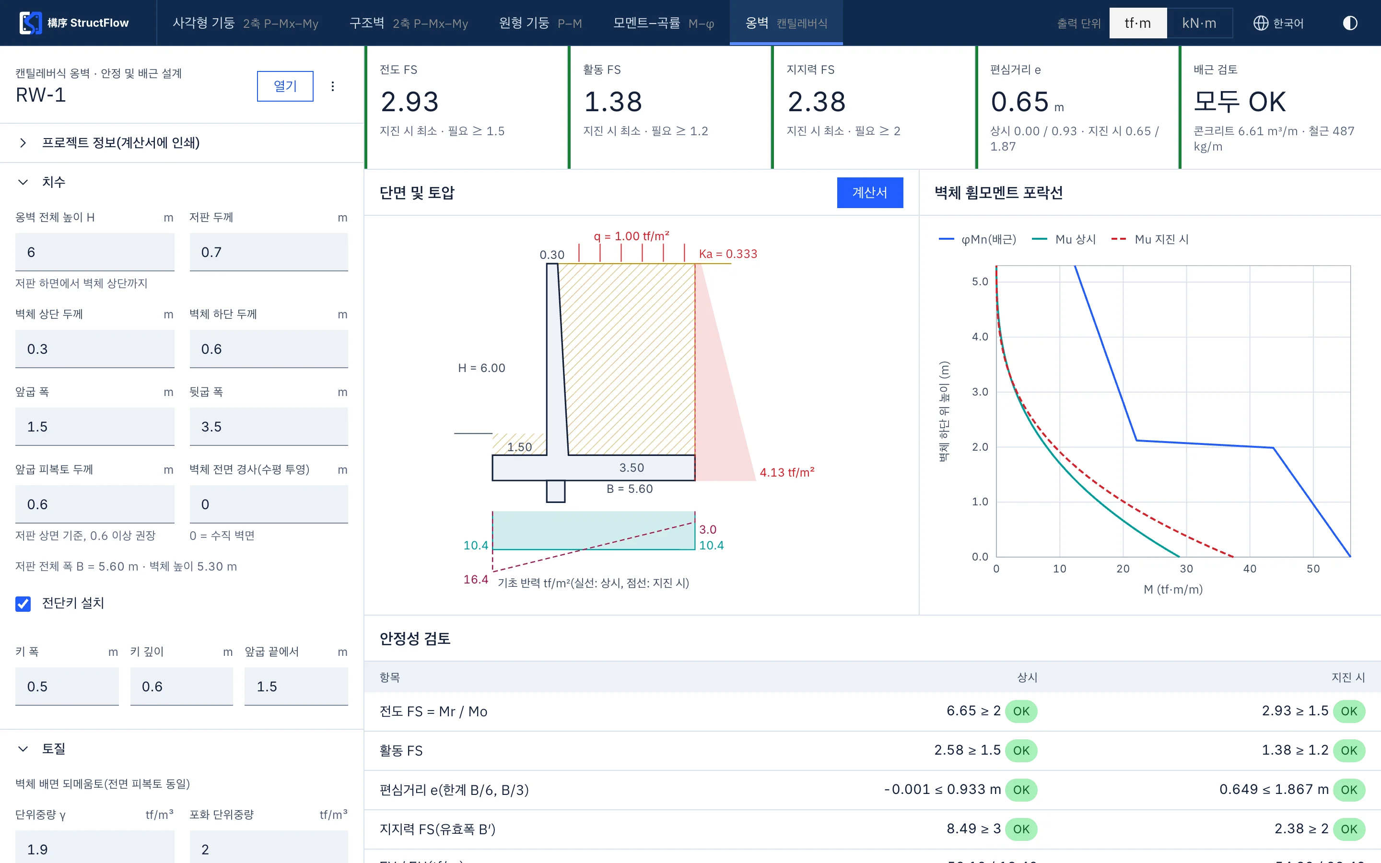Uncheck the 전단키 설치 checkbox
The width and height of the screenshot is (1381, 863).
pos(23,603)
